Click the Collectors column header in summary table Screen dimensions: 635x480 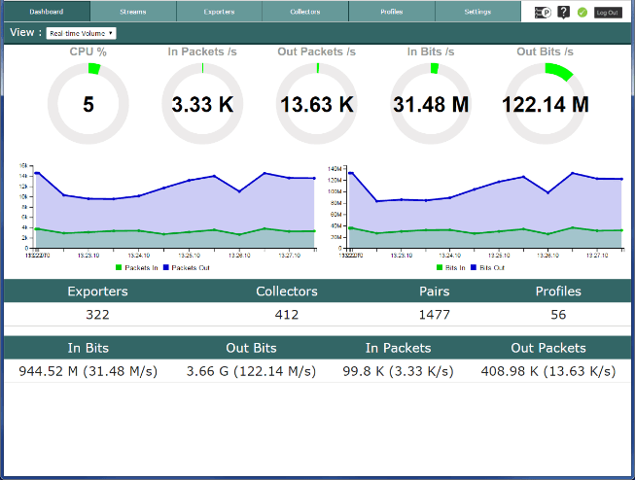pos(287,291)
